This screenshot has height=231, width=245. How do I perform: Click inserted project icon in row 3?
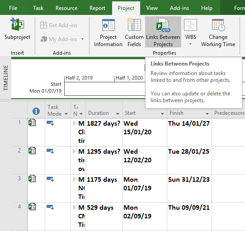(x=32, y=179)
